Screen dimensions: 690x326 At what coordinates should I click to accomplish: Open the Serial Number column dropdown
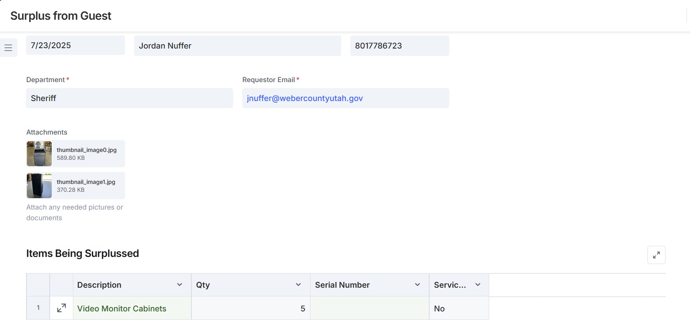pos(417,285)
